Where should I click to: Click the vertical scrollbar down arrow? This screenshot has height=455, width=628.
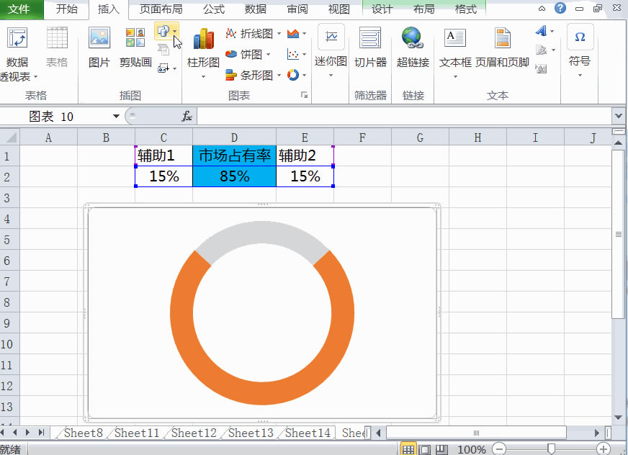pos(618,418)
